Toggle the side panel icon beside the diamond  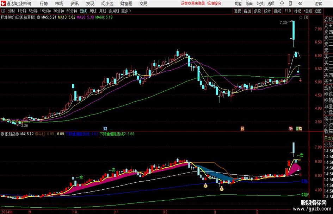(306, 18)
